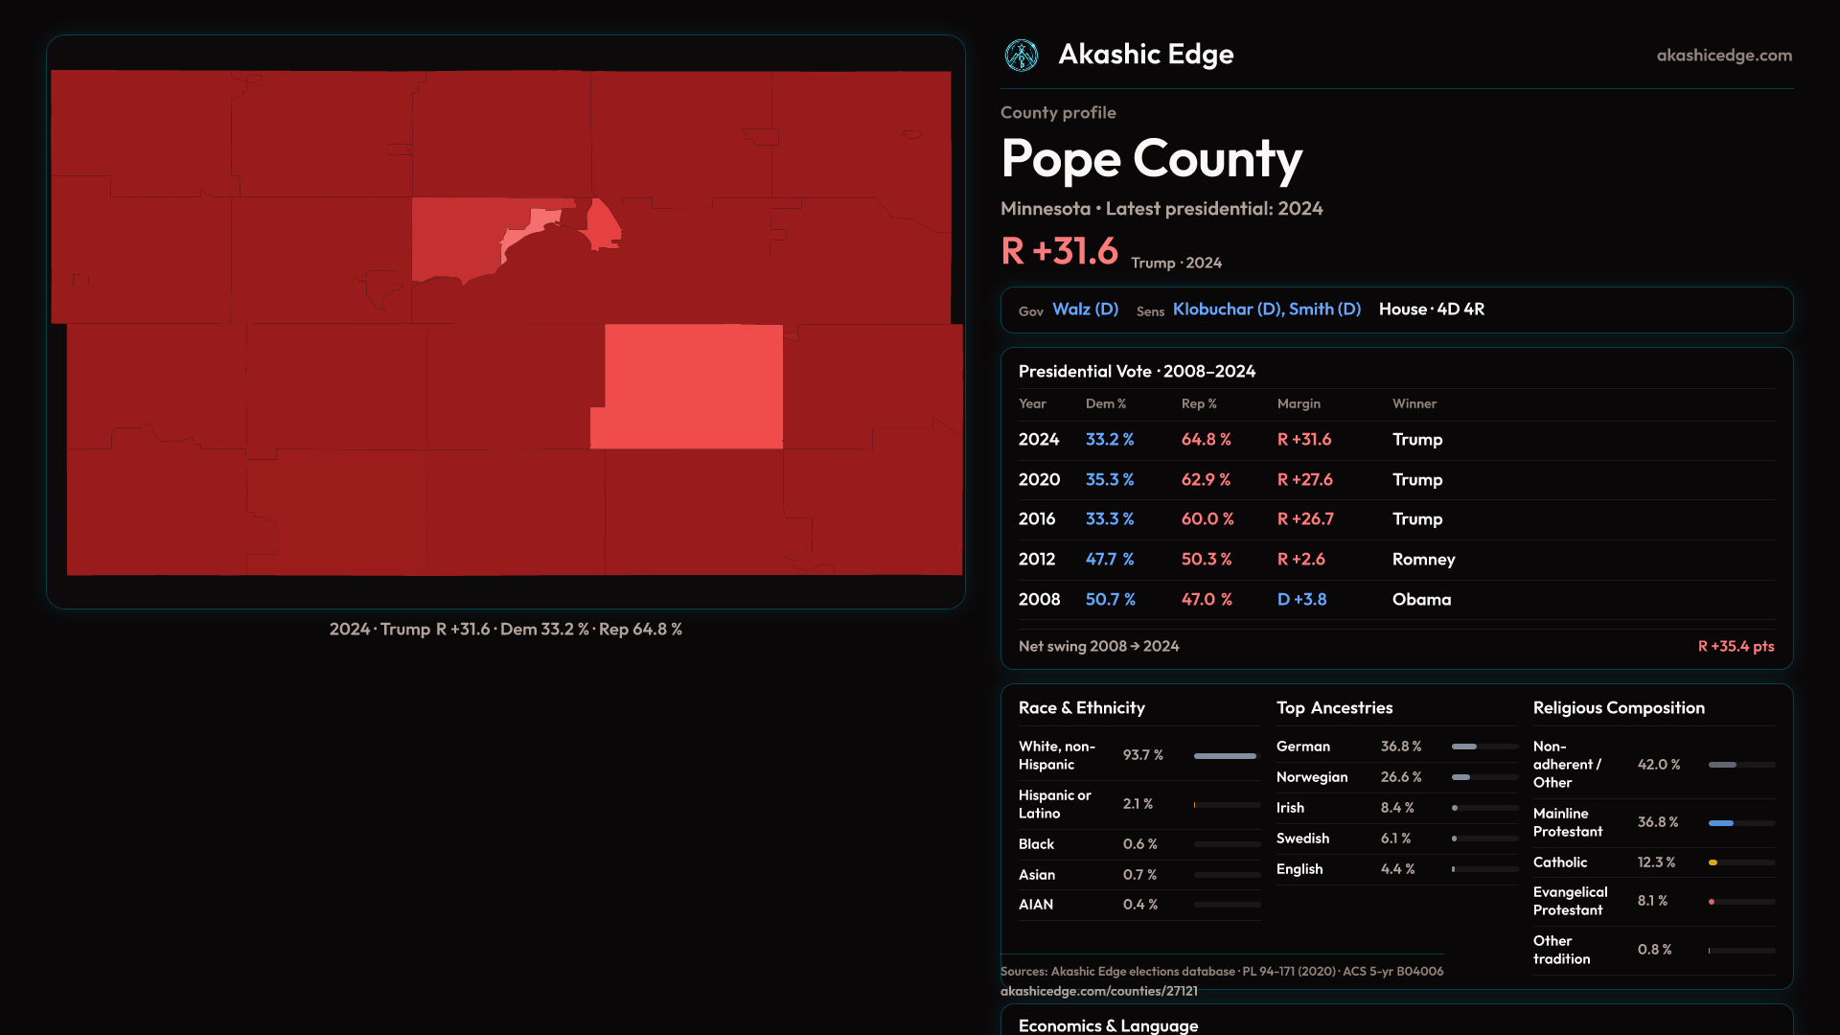Screen dimensions: 1840x1035
Task: Click the Mainline Protestant blue bar
Action: click(x=1721, y=823)
